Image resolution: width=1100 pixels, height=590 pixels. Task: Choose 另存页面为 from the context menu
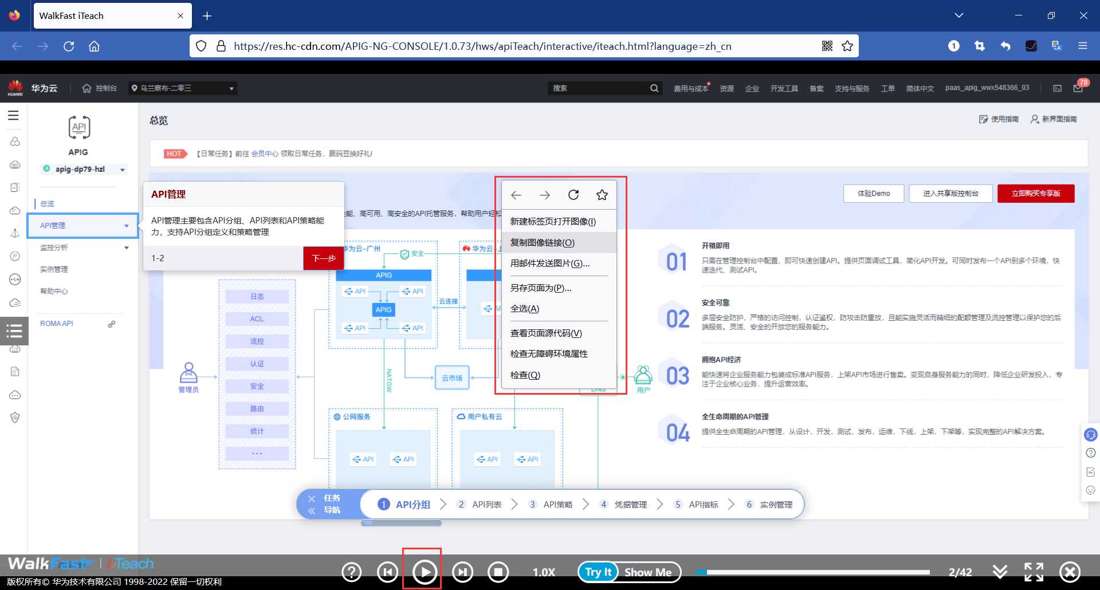[x=559, y=288]
